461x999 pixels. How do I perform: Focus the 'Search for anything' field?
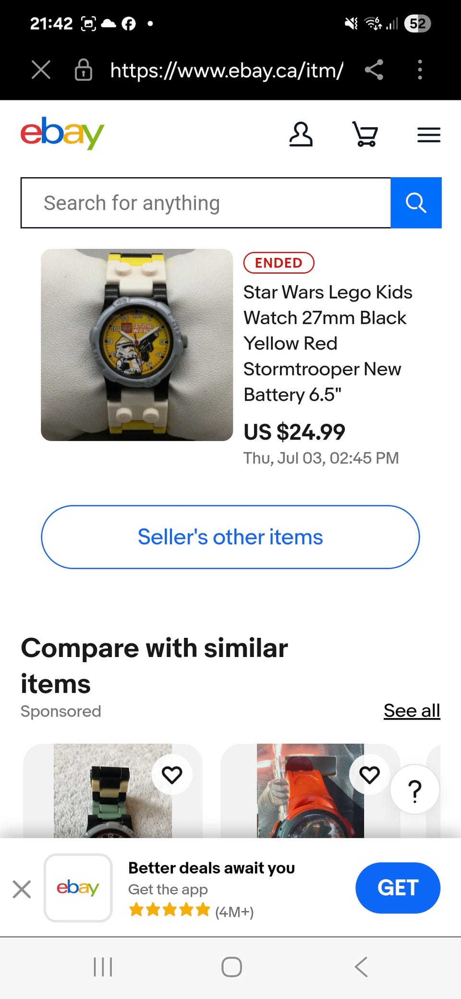tap(206, 203)
